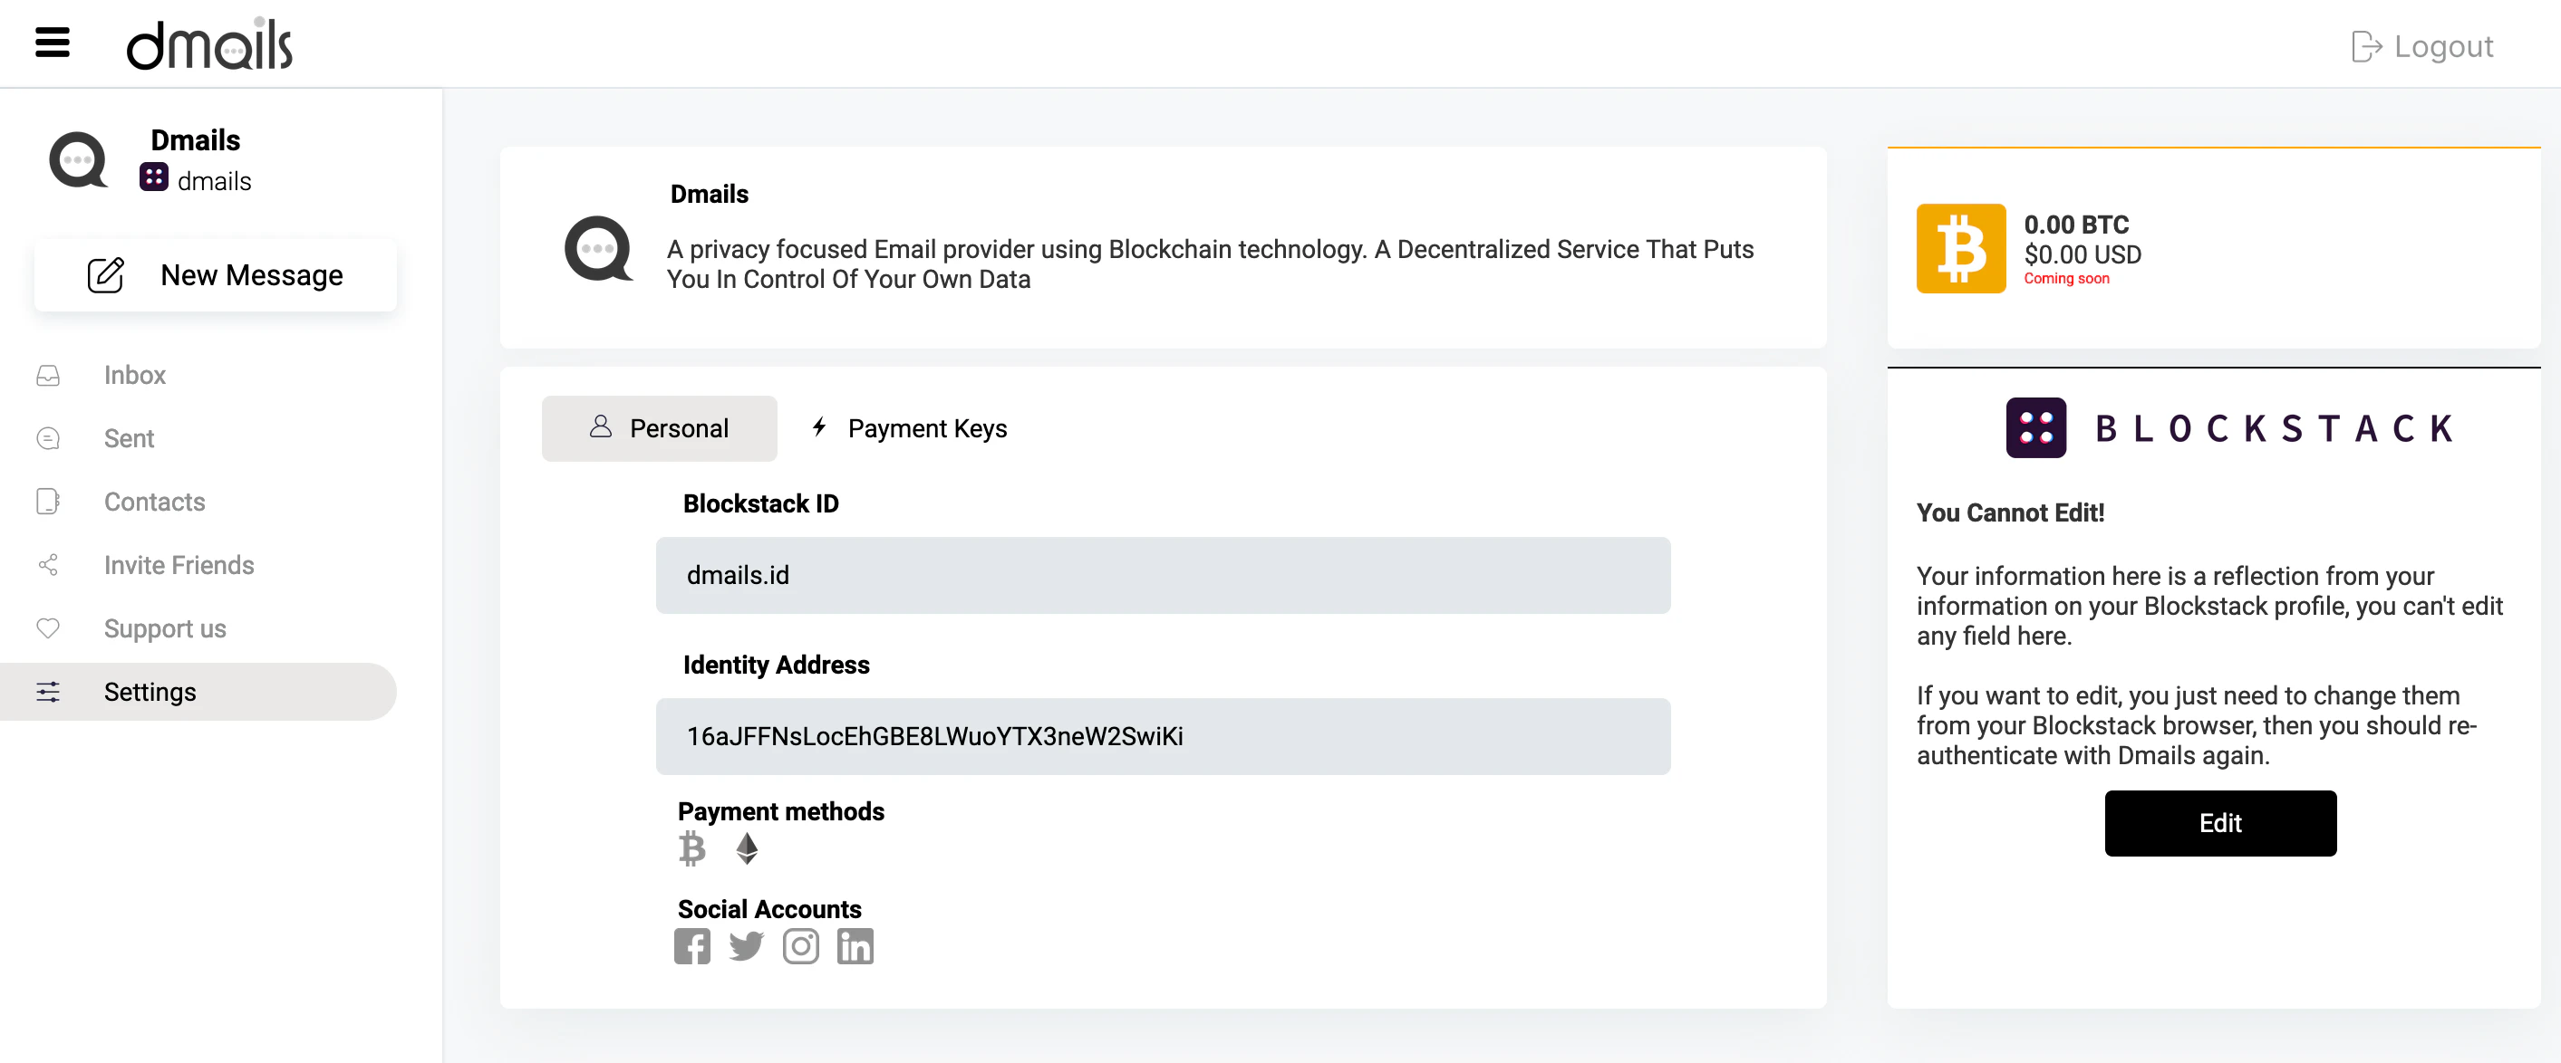Click the New Message button

[x=216, y=275]
